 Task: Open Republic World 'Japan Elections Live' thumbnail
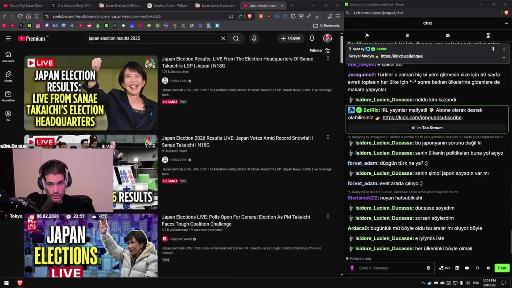click(x=91, y=245)
